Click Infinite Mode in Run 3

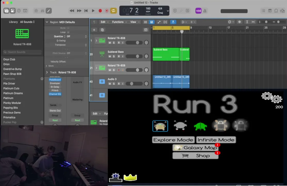(216, 140)
